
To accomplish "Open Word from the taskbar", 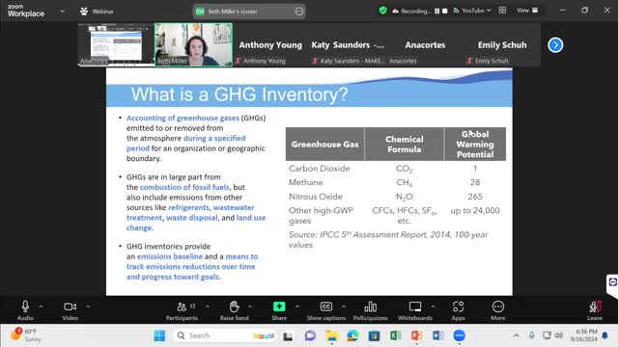I will [437, 335].
